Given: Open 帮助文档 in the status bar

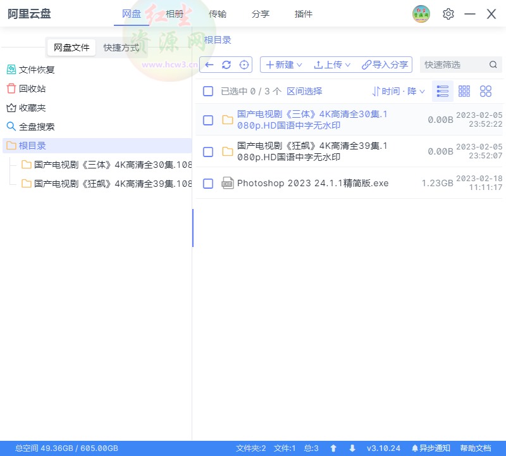Looking at the screenshot, I should click(x=476, y=448).
